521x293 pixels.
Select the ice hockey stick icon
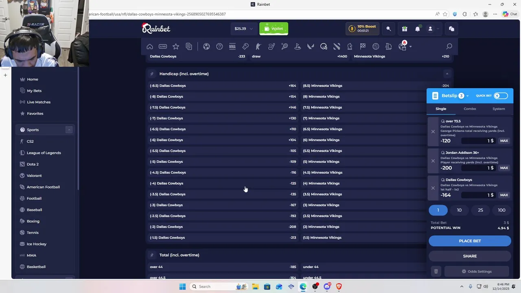[x=271, y=46]
